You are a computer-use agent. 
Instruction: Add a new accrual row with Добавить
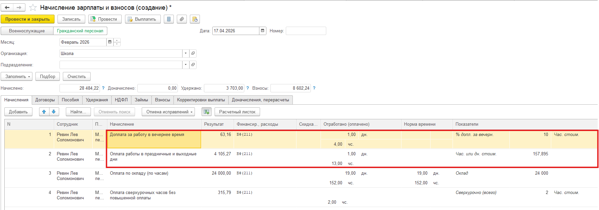click(x=18, y=112)
